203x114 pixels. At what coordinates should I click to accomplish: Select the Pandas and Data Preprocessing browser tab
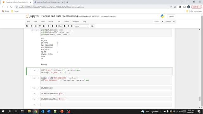click(16, 2)
